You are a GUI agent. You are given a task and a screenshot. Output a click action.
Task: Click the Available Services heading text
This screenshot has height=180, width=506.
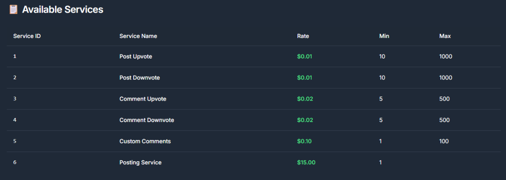[62, 10]
